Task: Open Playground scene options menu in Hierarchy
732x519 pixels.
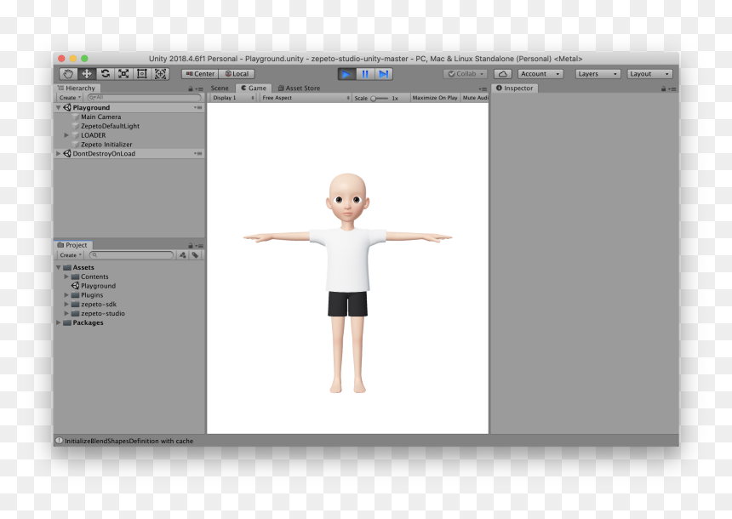Action: click(x=198, y=107)
